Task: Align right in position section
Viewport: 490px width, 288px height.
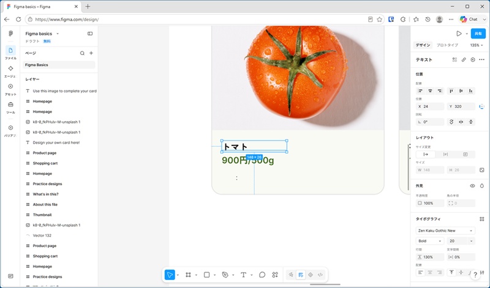Action: [x=440, y=90]
